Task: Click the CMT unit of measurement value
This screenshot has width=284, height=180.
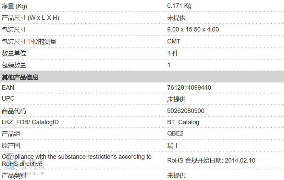Action: point(174,41)
